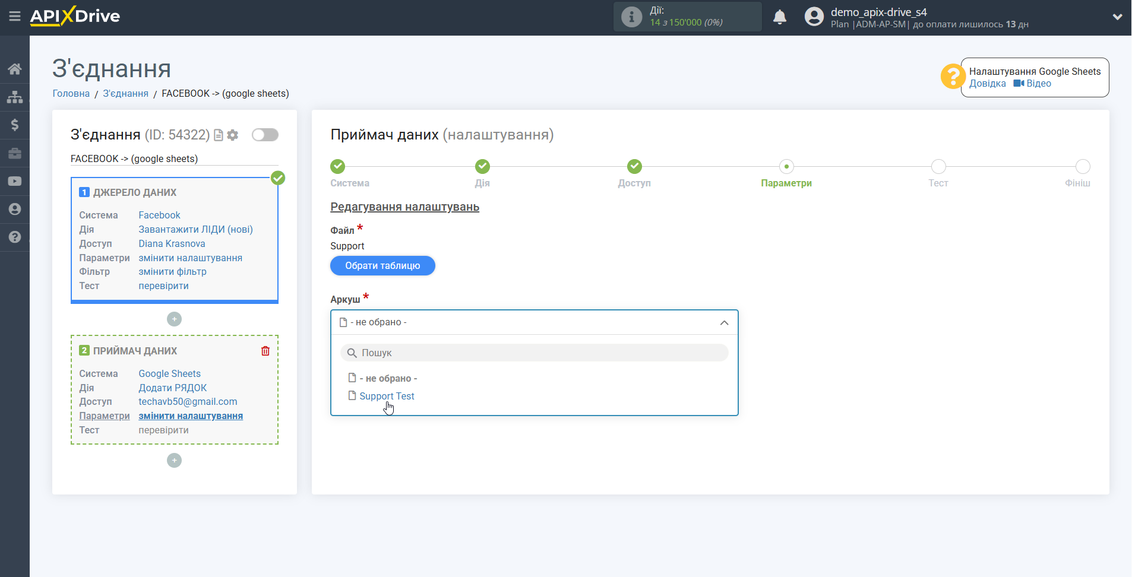Open the techavb50@gmail.com access link
1132x577 pixels.
pyautogui.click(x=188, y=402)
